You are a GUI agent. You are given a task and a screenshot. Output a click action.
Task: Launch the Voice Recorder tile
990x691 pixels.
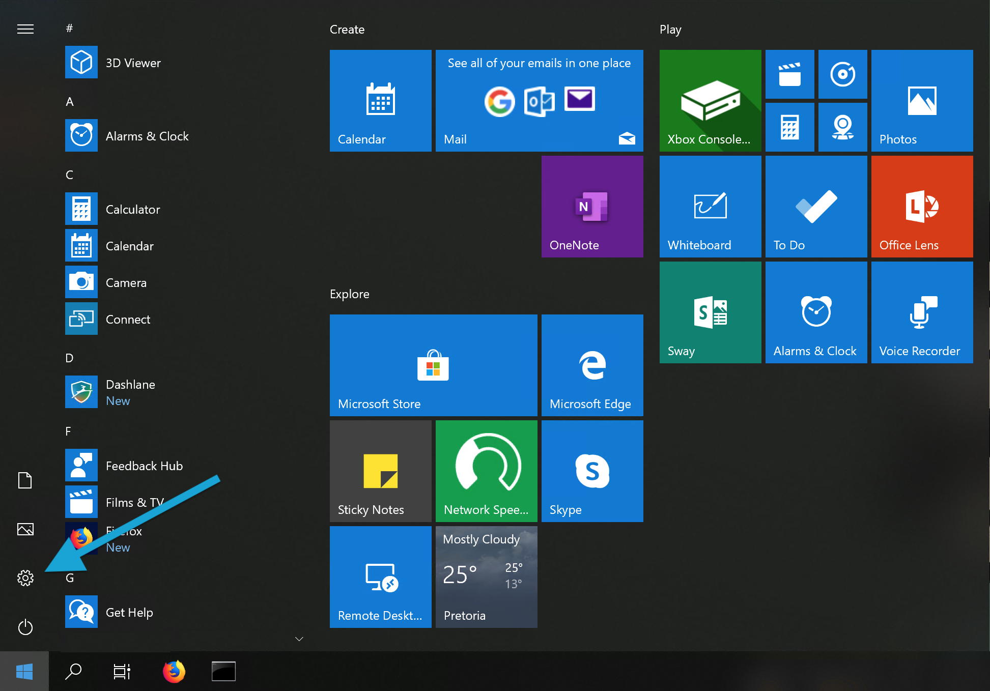coord(922,312)
